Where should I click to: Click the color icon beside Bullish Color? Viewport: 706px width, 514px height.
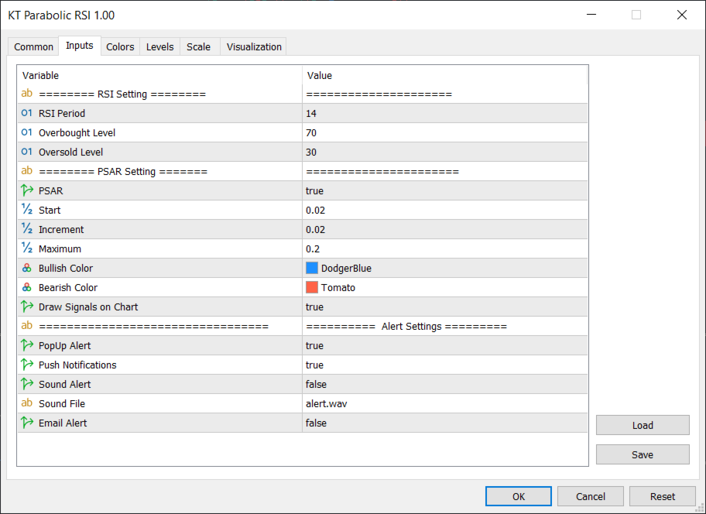coord(27,268)
